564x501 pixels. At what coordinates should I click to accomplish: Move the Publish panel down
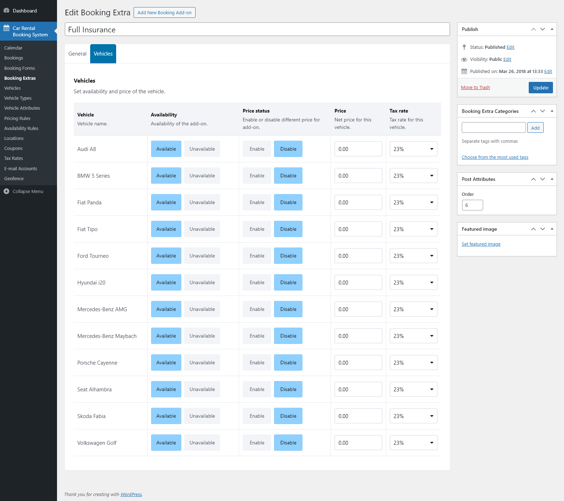pyautogui.click(x=543, y=29)
